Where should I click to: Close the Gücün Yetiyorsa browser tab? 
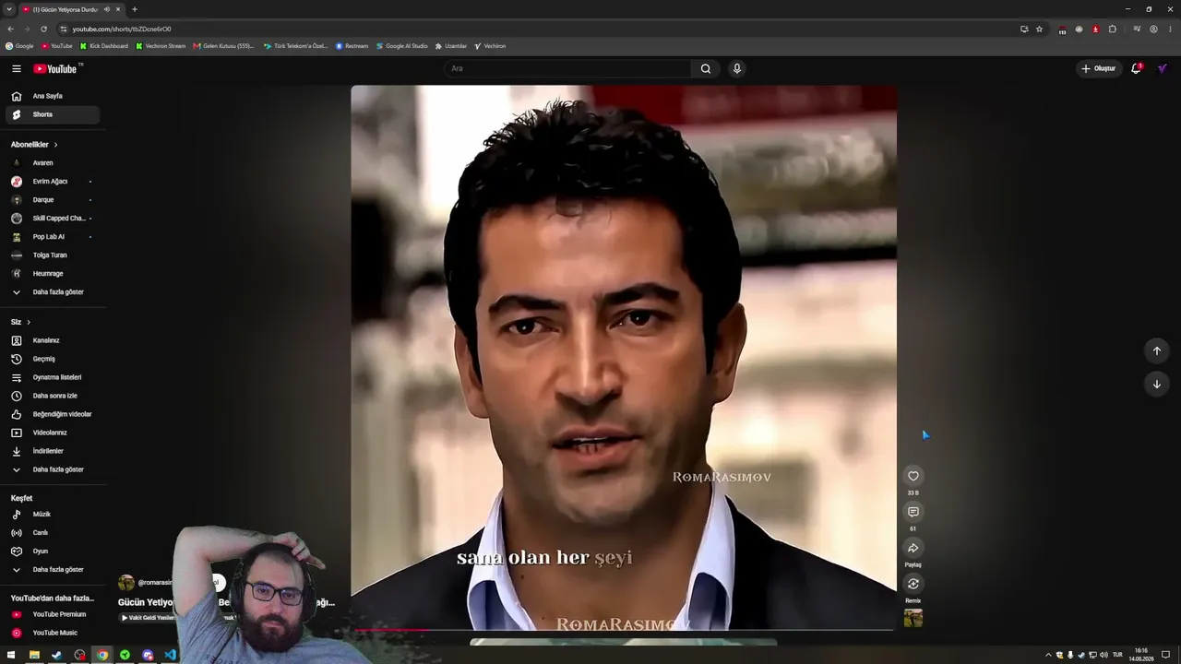119,9
